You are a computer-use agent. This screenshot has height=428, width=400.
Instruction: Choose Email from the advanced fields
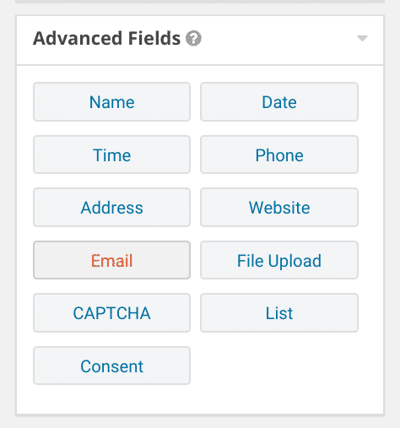pos(112,260)
